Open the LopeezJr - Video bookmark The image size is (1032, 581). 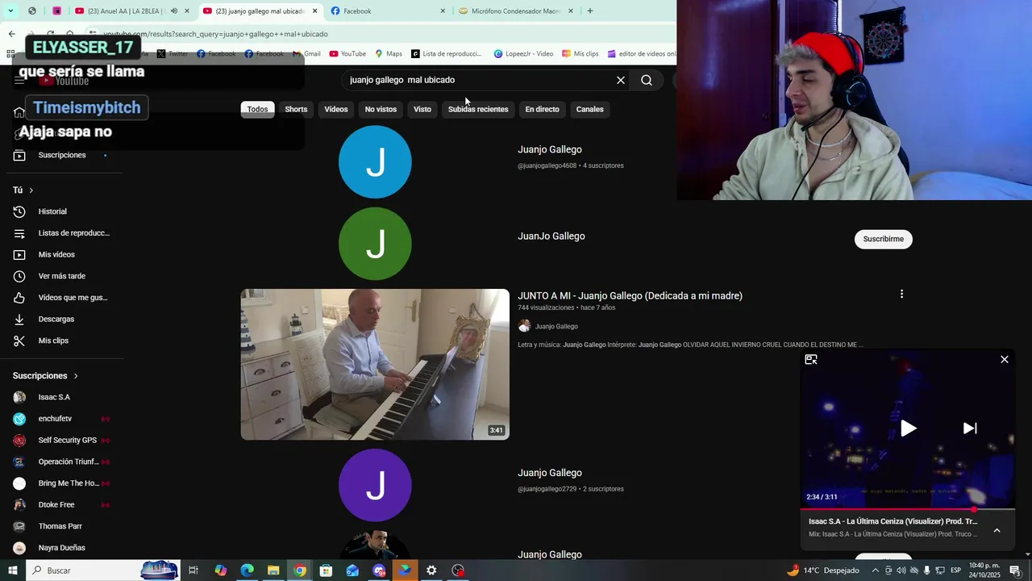coord(523,54)
